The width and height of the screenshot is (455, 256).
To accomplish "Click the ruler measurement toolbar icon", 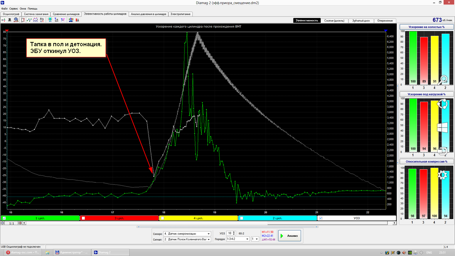I will (x=23, y=20).
